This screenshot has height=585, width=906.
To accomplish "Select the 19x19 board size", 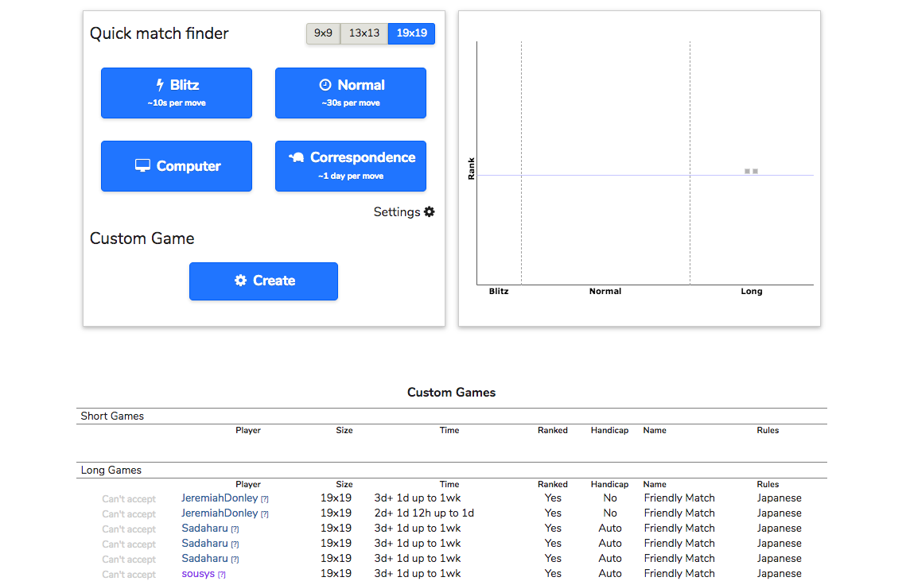I will (x=411, y=33).
